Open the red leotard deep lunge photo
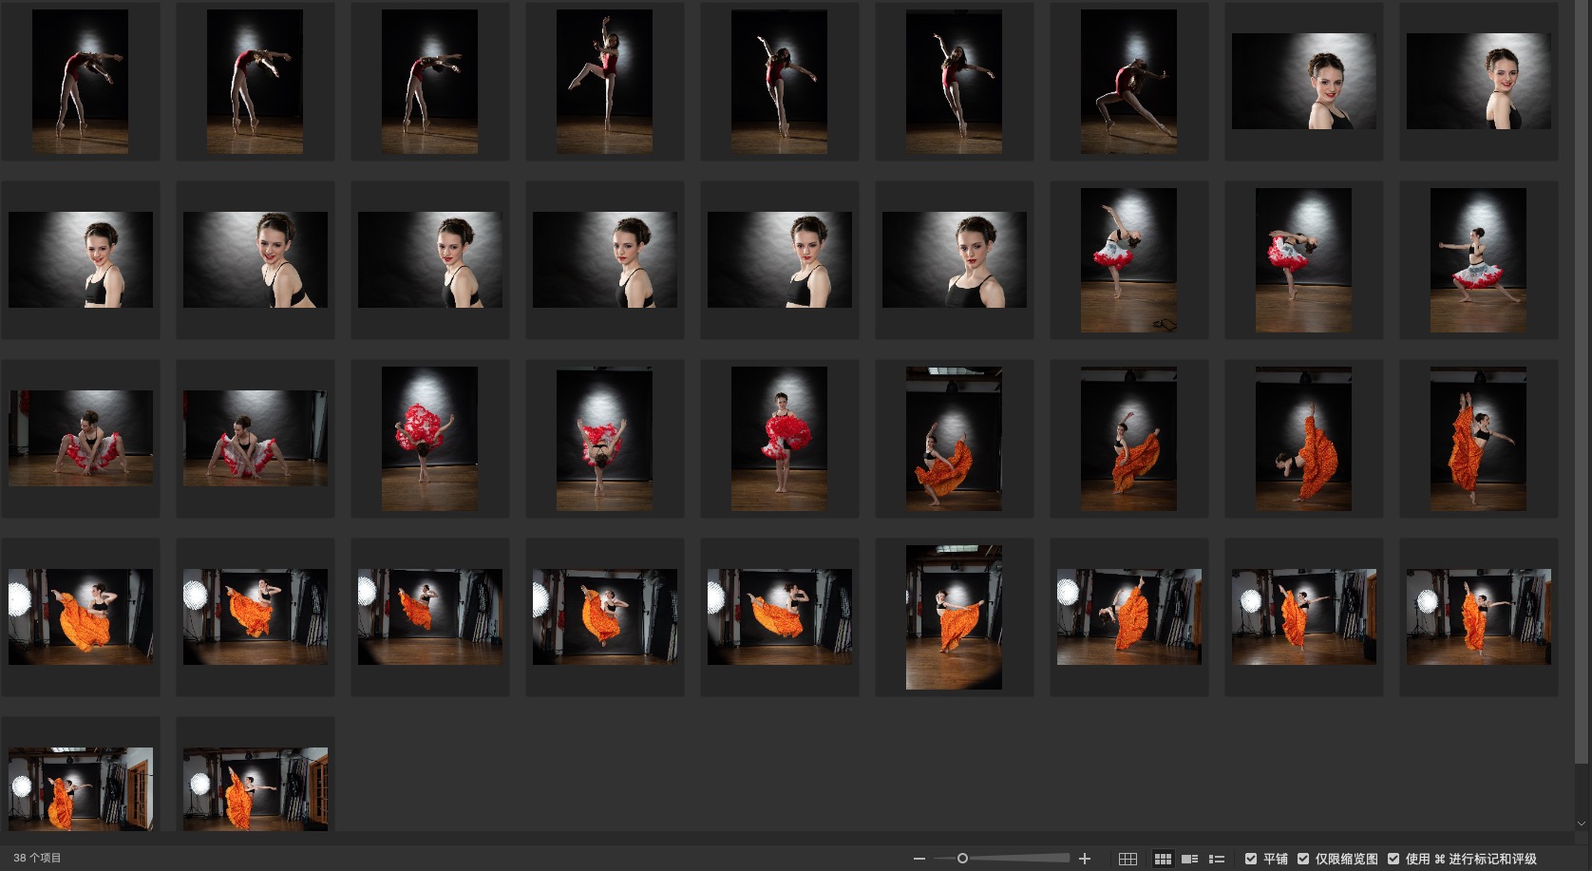1592x871 pixels. click(1128, 82)
